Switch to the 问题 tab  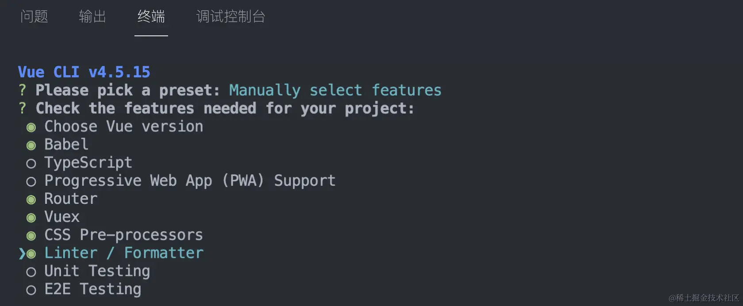(x=34, y=17)
